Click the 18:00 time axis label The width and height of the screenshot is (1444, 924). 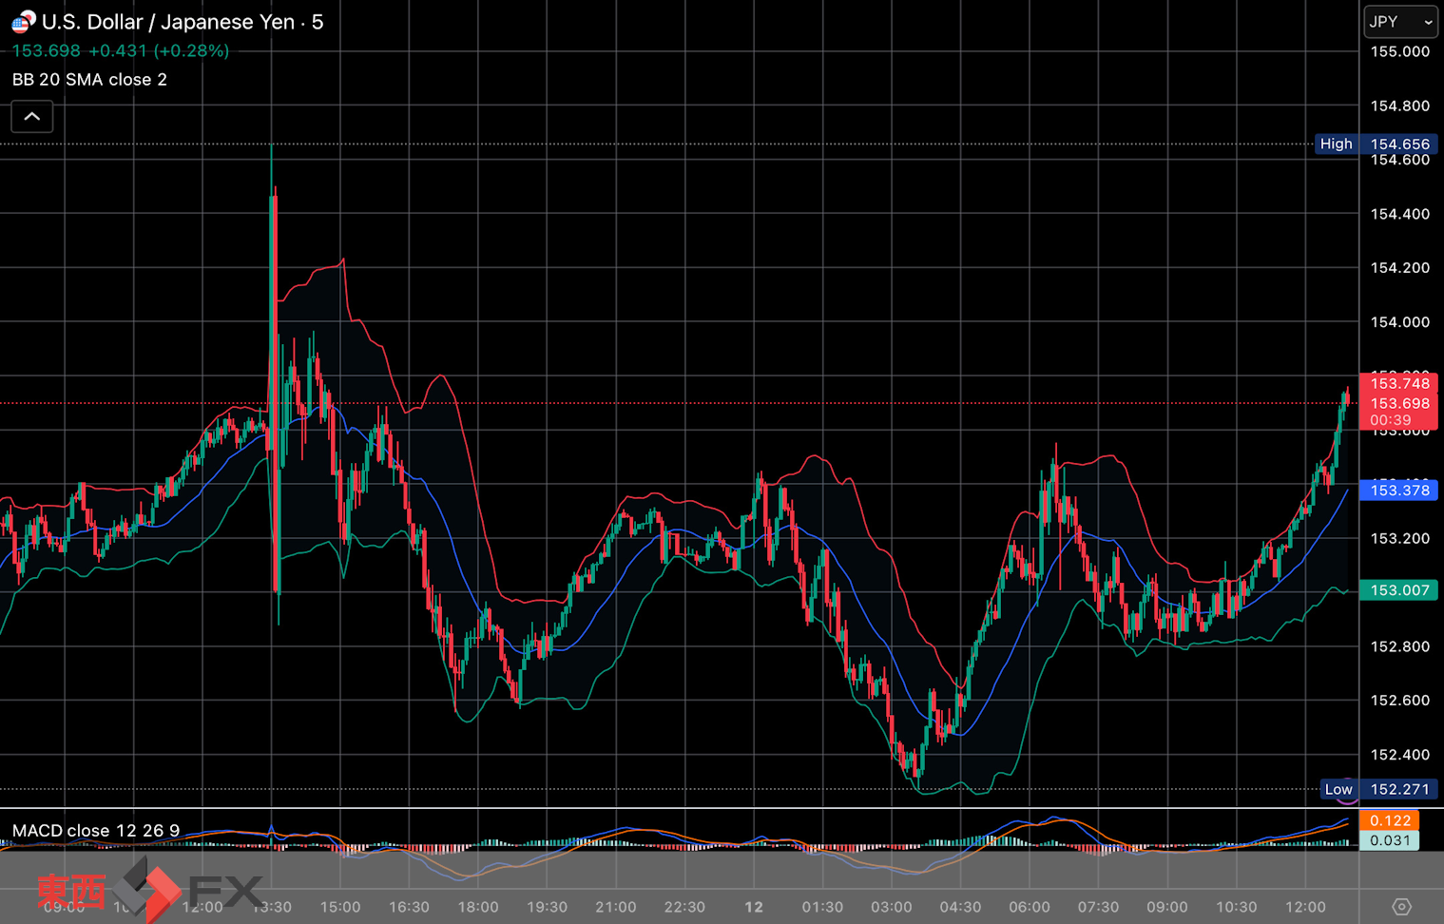[478, 907]
